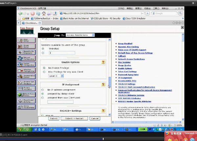Viewport: 197px width, 141px height.
Task: Open Online Documentation in the sidebar
Action: tap(26, 107)
